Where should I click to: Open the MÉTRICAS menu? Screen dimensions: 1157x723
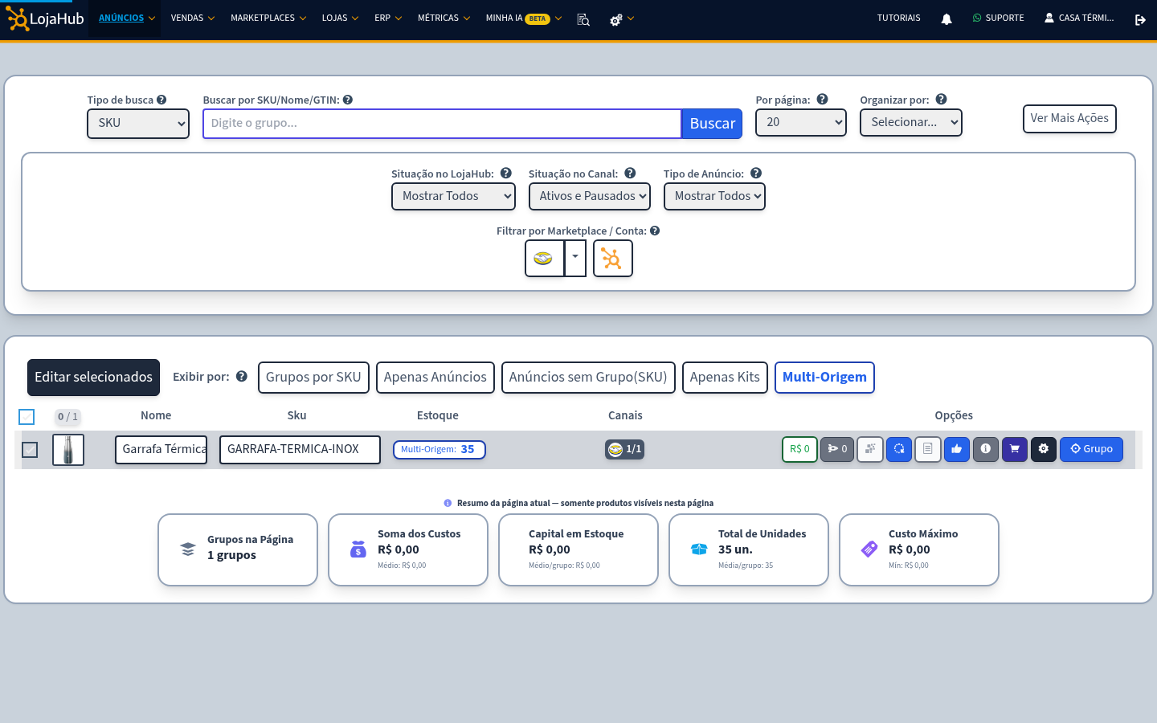(x=444, y=18)
